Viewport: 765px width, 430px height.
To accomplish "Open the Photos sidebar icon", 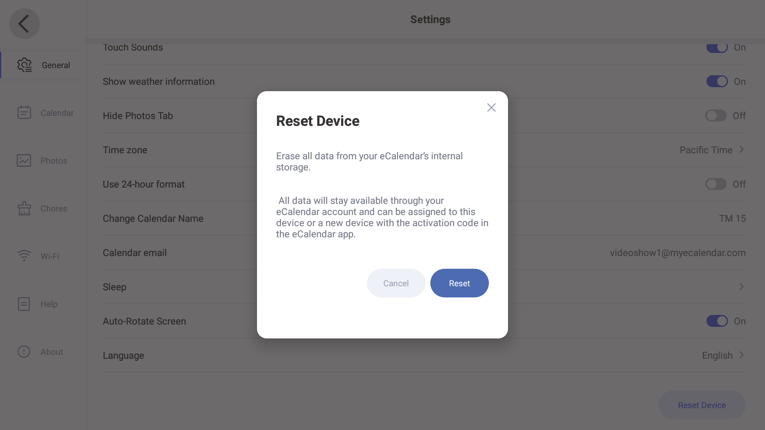I will [24, 160].
